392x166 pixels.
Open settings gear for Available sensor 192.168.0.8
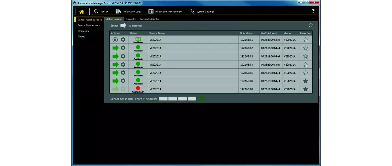point(123,81)
